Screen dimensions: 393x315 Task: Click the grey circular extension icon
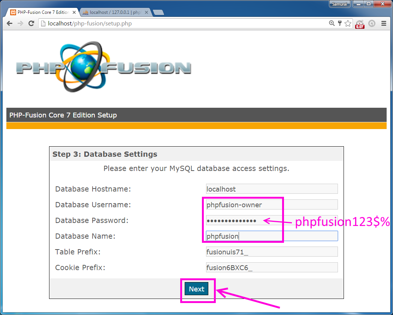click(x=372, y=24)
